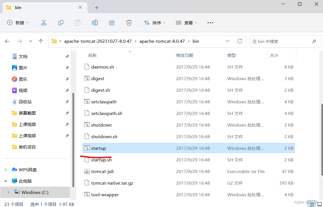Viewport: 323px width, 207px height.
Task: Click the shutdown batch file icon
Action: tap(87, 125)
